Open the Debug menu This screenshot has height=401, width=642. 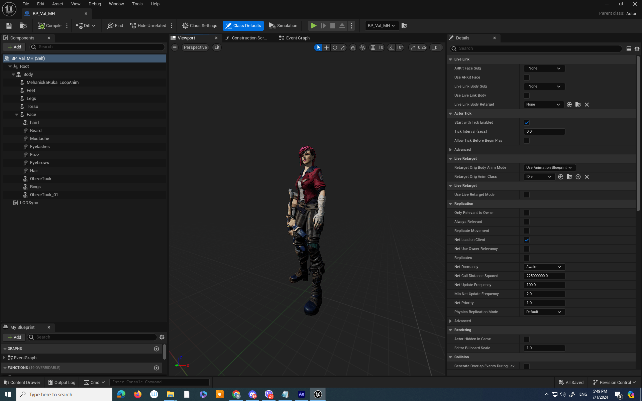95,4
